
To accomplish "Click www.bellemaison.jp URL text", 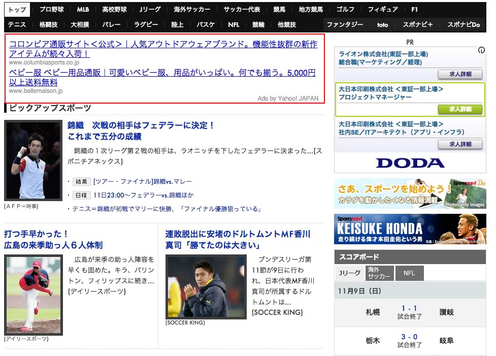I will point(36,91).
